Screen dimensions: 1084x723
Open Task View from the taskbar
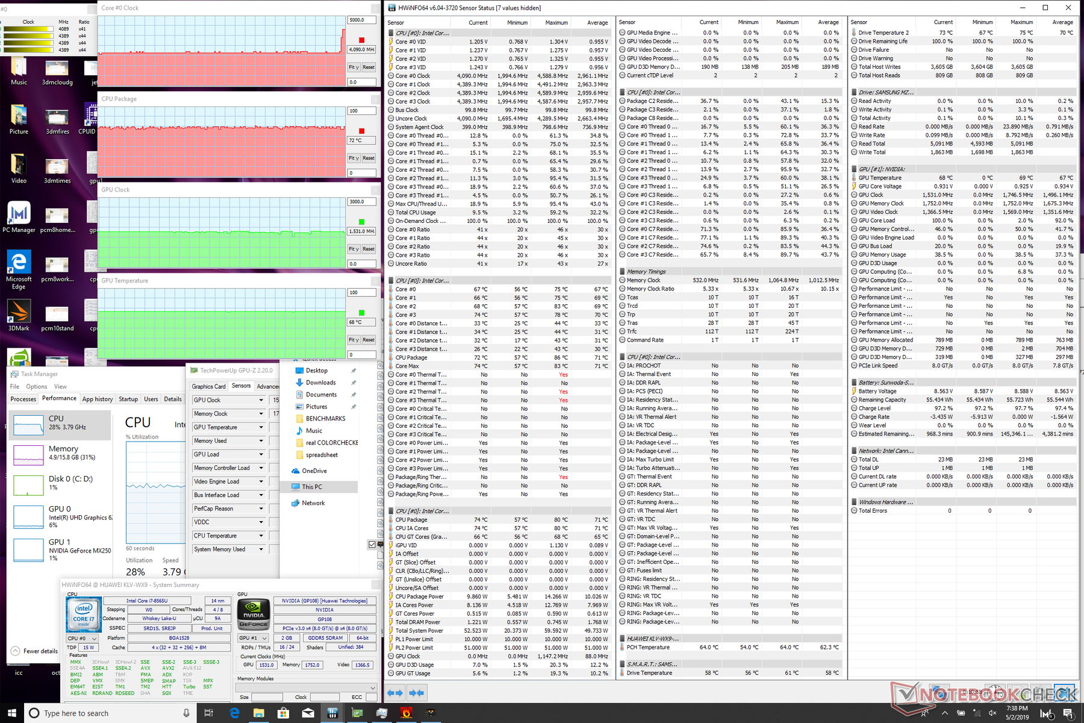[208, 713]
